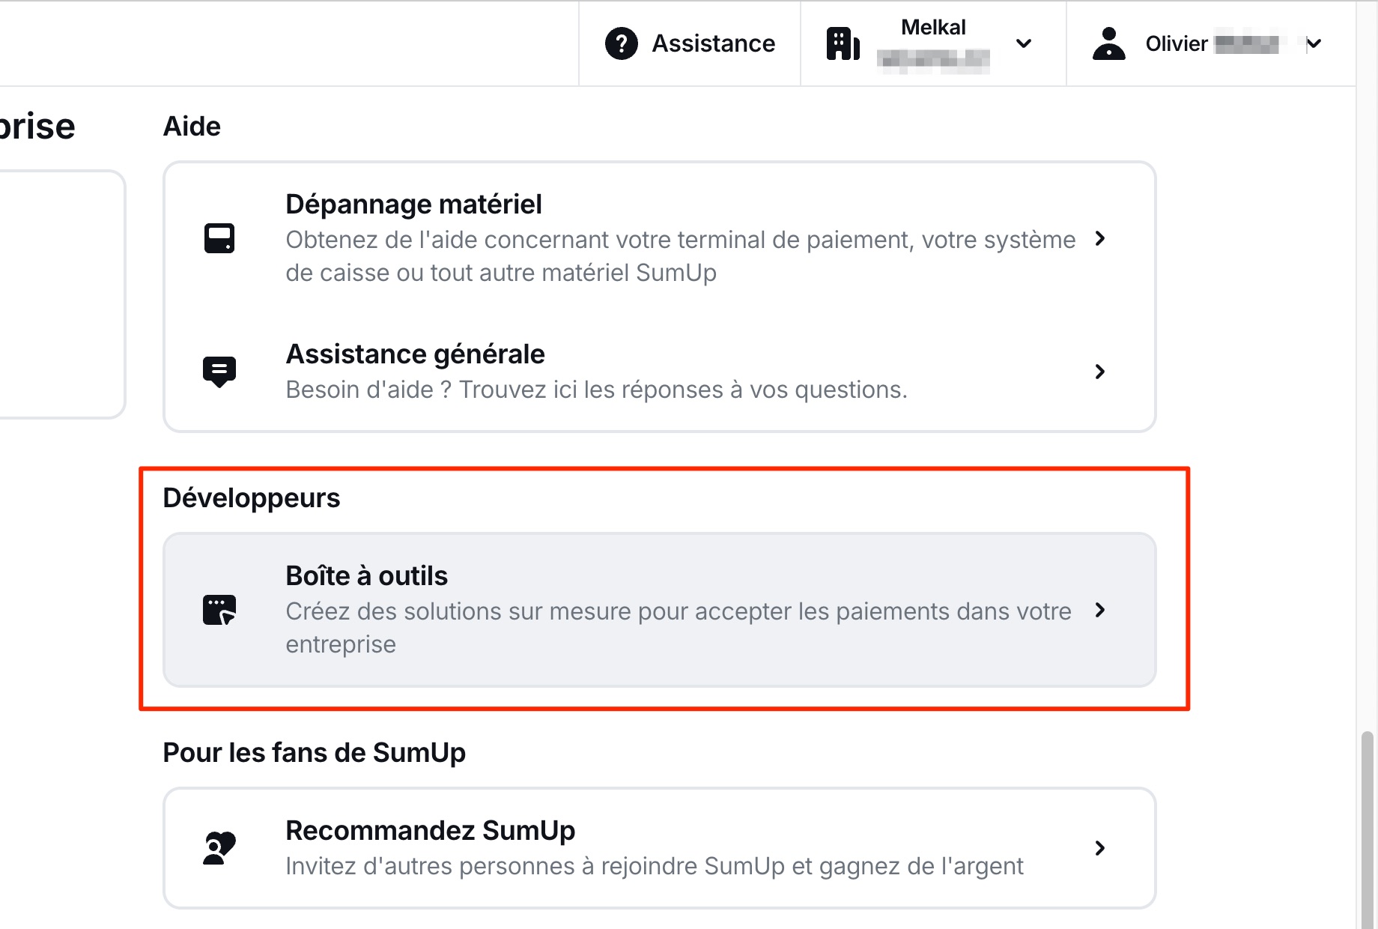1378x929 pixels.
Task: Click the question mark Assistance icon
Action: [x=621, y=43]
